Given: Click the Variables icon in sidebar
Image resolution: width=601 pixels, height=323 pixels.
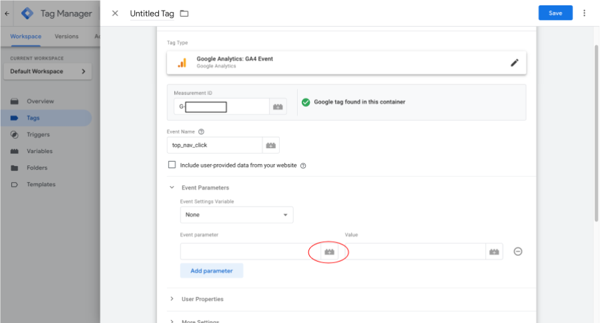Looking at the screenshot, I should click(15, 152).
